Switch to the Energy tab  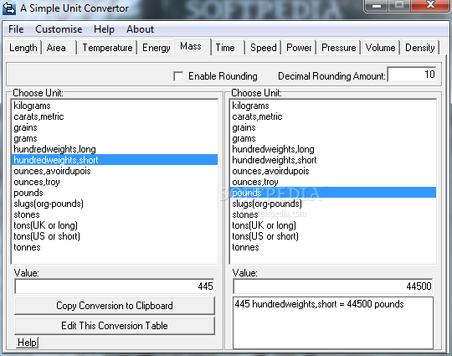156,48
